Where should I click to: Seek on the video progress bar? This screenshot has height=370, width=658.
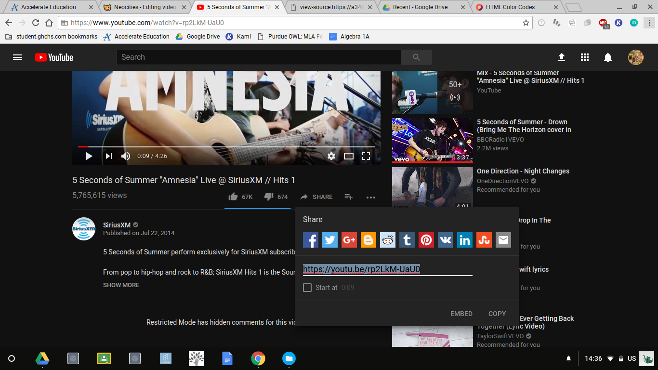click(x=226, y=146)
